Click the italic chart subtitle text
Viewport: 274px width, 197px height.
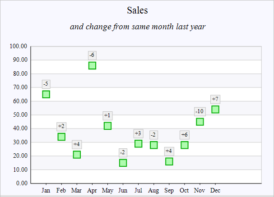[x=138, y=27]
